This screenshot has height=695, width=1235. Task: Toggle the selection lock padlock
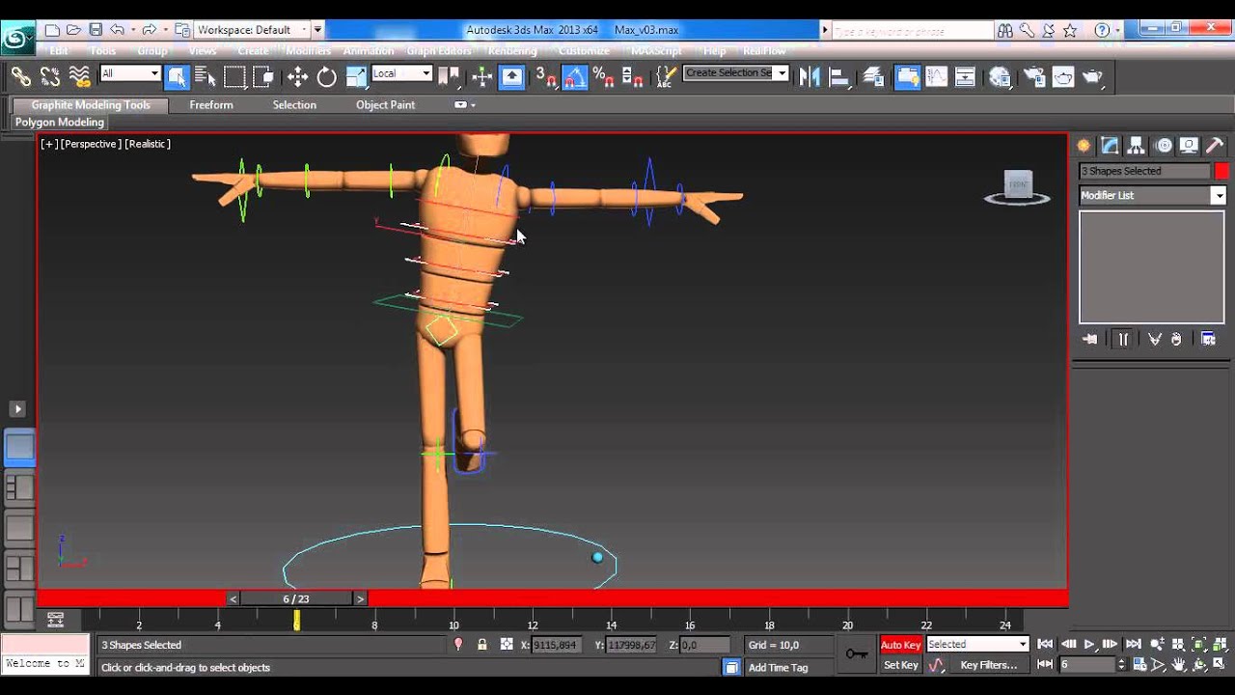(482, 645)
